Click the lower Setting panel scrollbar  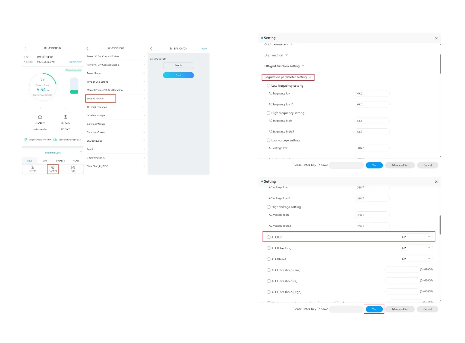440,225
